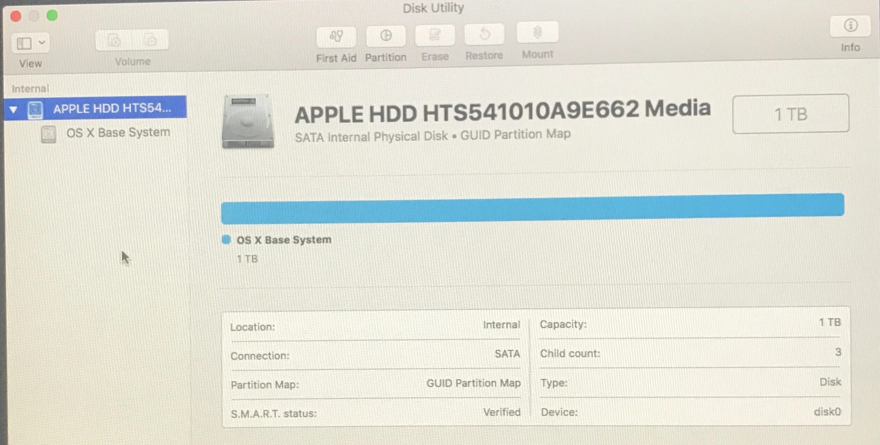Click the Erase disk icon
Screen dimensions: 880x445
[x=435, y=35]
